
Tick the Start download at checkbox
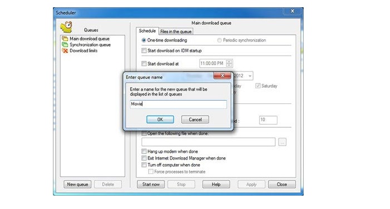pyautogui.click(x=144, y=63)
